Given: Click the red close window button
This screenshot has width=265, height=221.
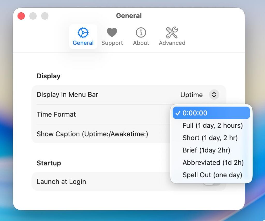Looking at the screenshot, I should pyautogui.click(x=21, y=16).
